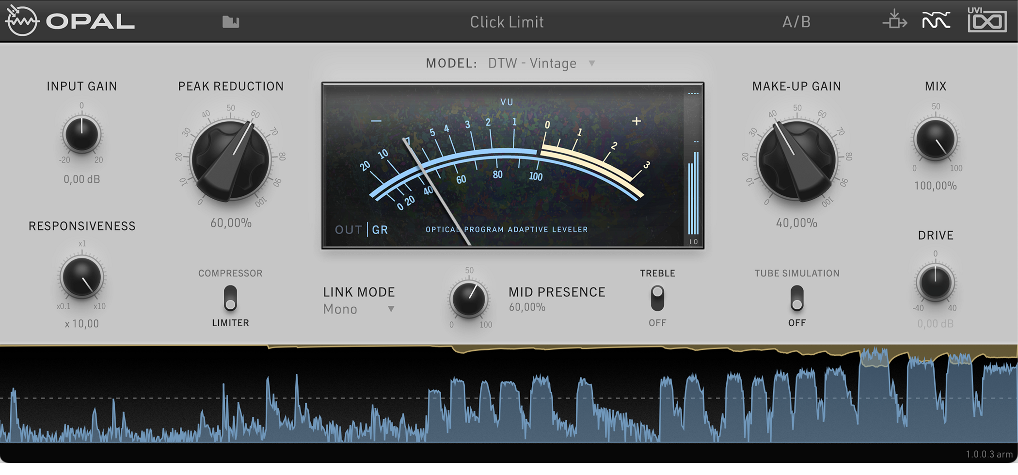Click the 100,00% Mix value
Image resolution: width=1018 pixels, height=475 pixels.
click(x=936, y=186)
